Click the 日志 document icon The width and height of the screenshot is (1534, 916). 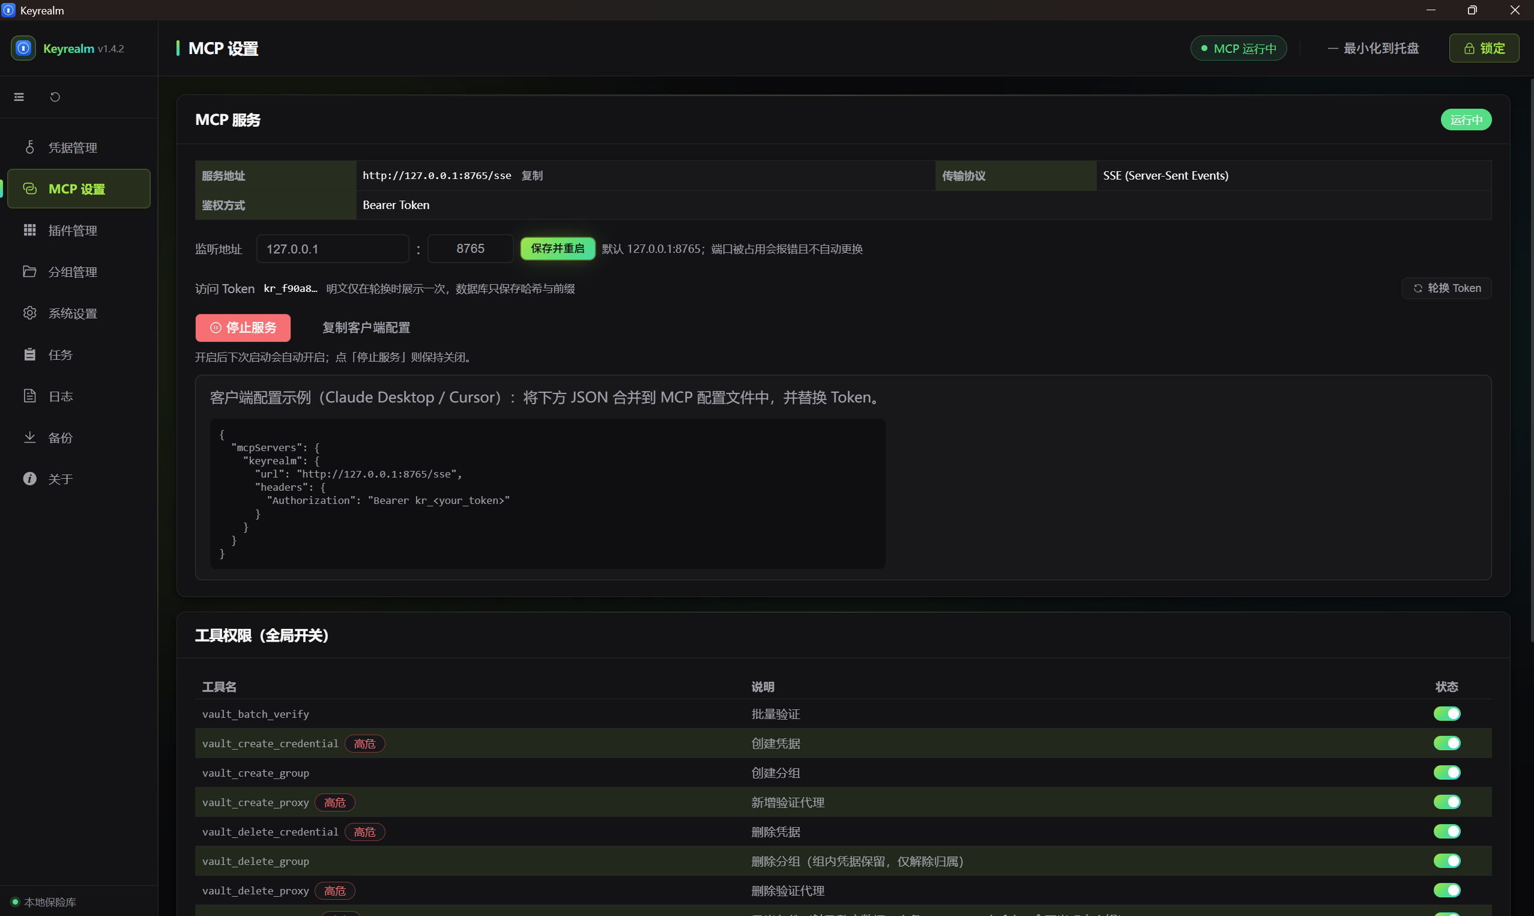(x=29, y=396)
